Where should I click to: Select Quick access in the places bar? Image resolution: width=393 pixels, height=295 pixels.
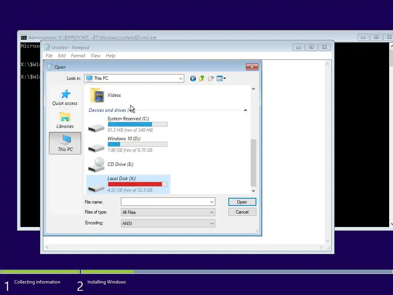pos(65,97)
